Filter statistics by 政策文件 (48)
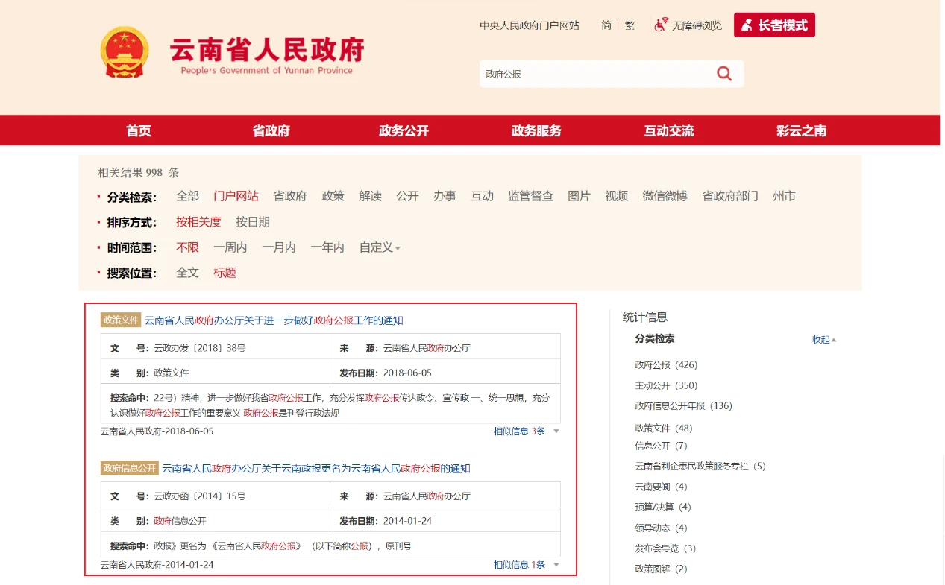This screenshot has width=945, height=585. pos(664,429)
